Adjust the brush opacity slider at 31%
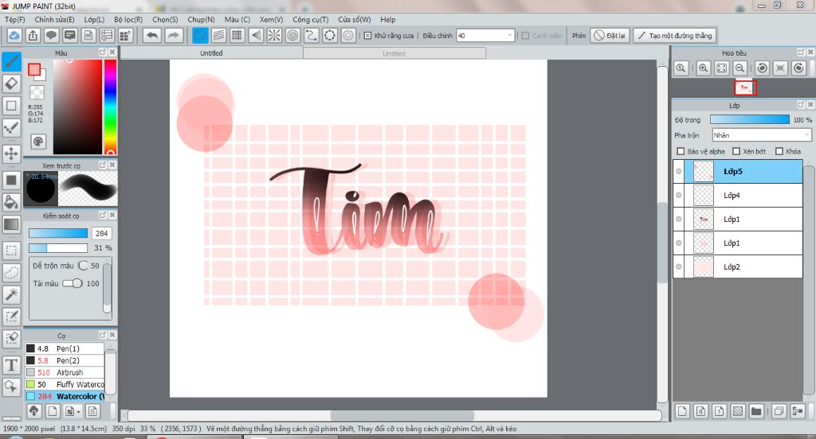The width and height of the screenshot is (816, 439). (57, 248)
